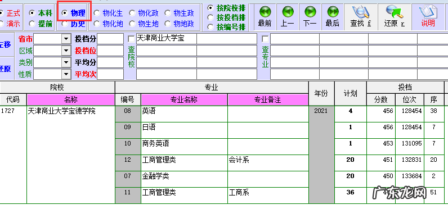The height and width of the screenshot is (209, 448).
Task: Sort with 按院校排 radio option
Action: [210, 8]
